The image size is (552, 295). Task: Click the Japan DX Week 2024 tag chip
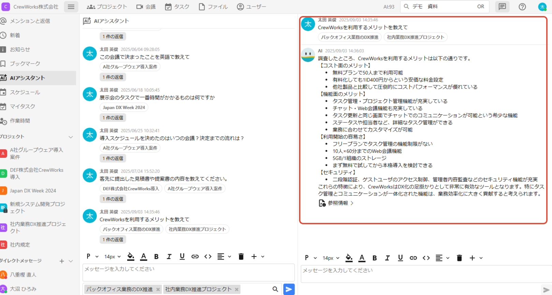(124, 108)
